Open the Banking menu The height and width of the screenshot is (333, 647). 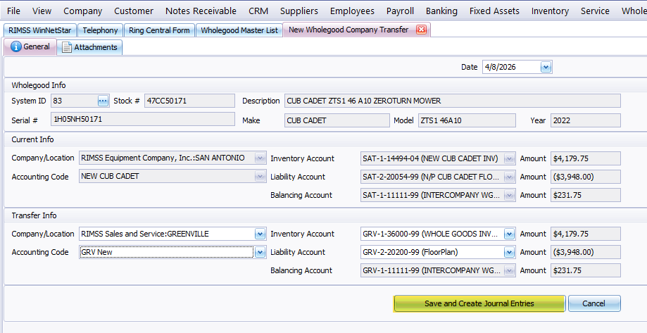[441, 11]
